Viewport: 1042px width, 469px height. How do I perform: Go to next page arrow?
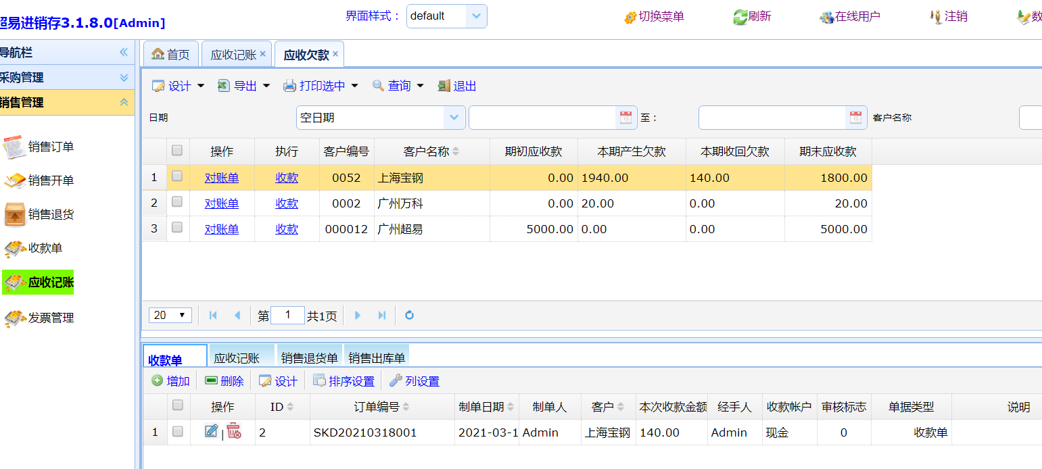pos(358,316)
